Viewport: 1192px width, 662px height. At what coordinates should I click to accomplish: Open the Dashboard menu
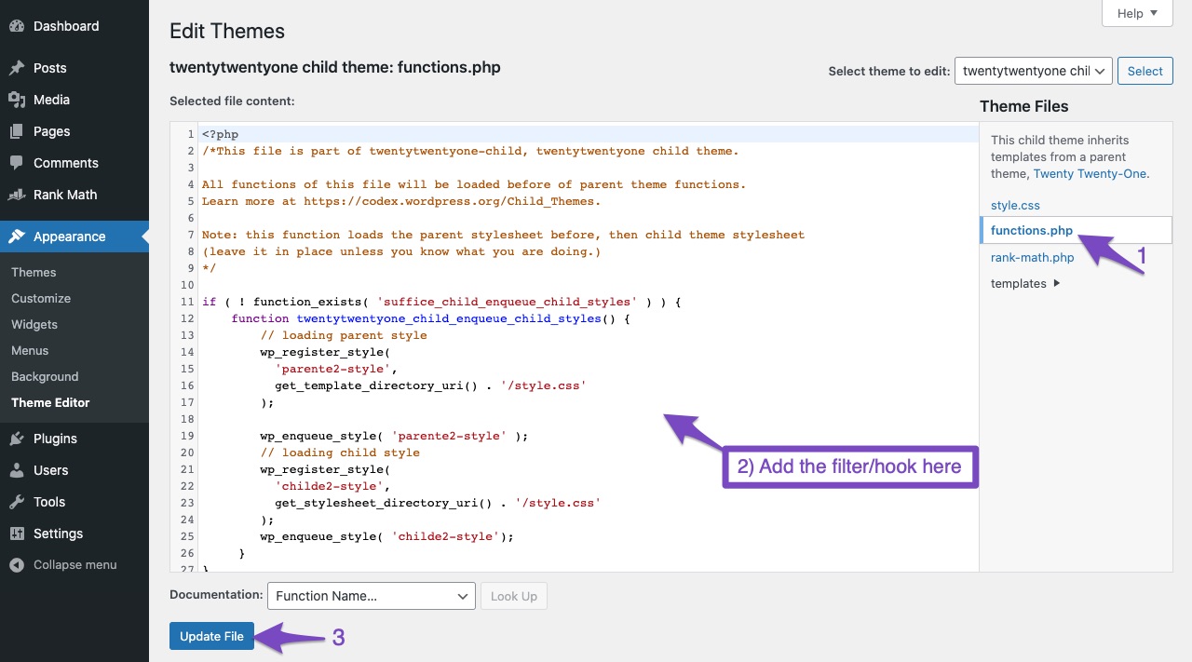coord(66,26)
